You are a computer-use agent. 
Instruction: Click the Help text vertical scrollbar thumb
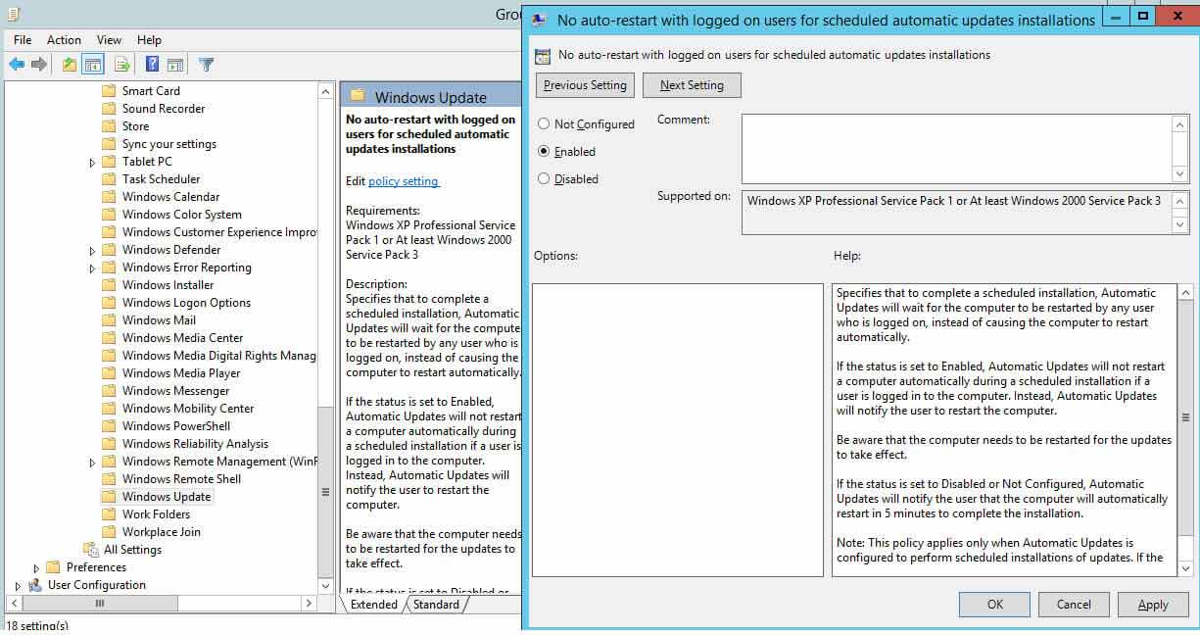1185,417
